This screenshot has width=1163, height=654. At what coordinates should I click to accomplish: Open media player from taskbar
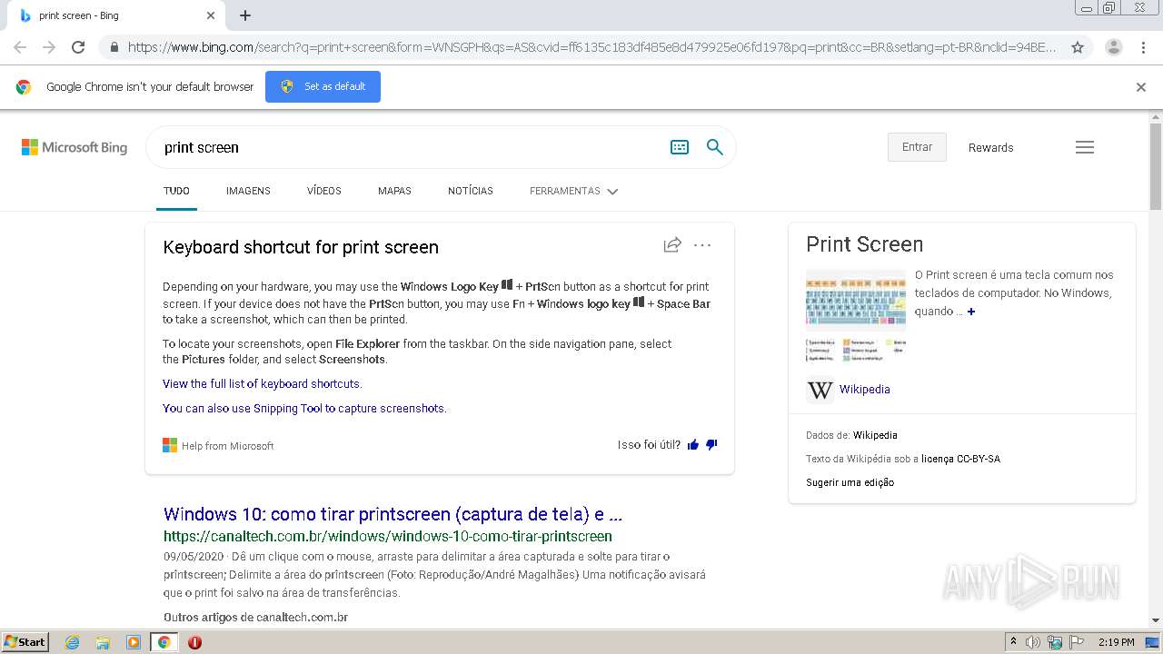[x=134, y=642]
